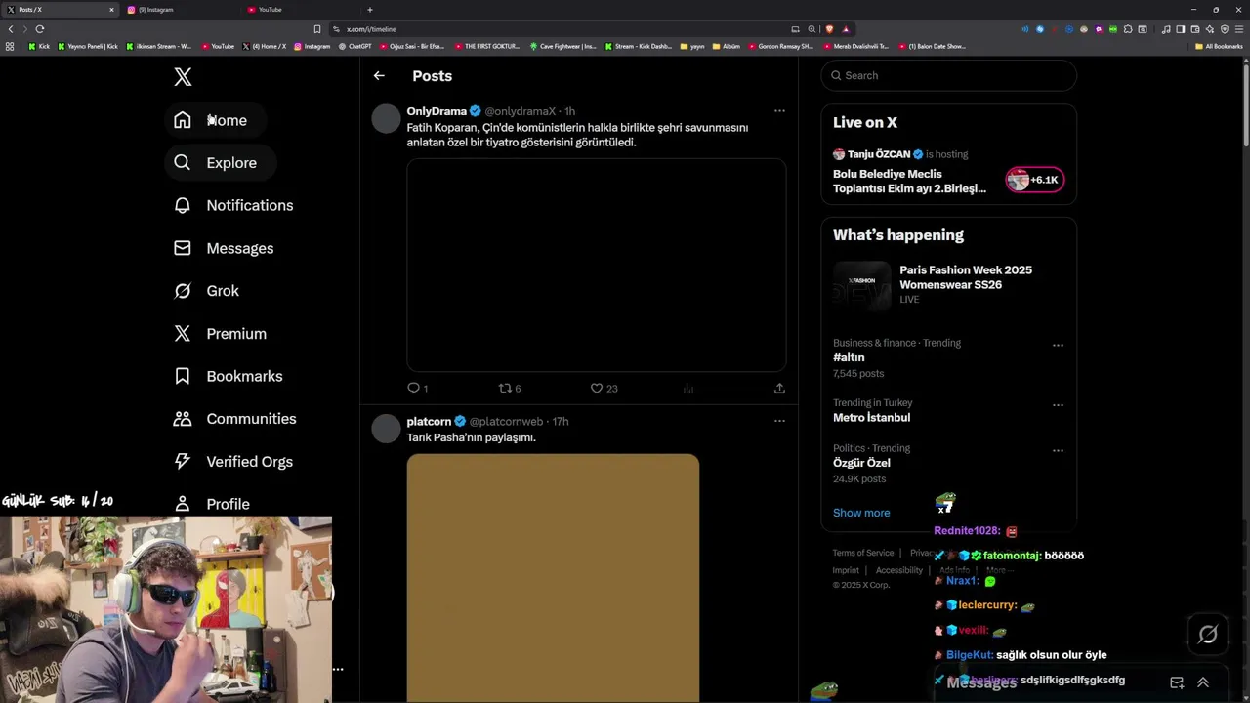Image resolution: width=1250 pixels, height=703 pixels.
Task: Go back in browser history
Action: (x=11, y=29)
